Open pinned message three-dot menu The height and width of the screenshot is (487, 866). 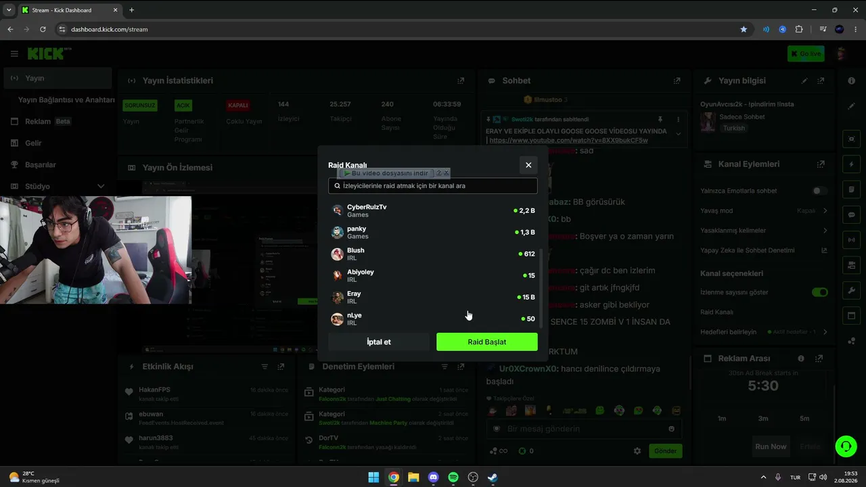click(x=678, y=119)
